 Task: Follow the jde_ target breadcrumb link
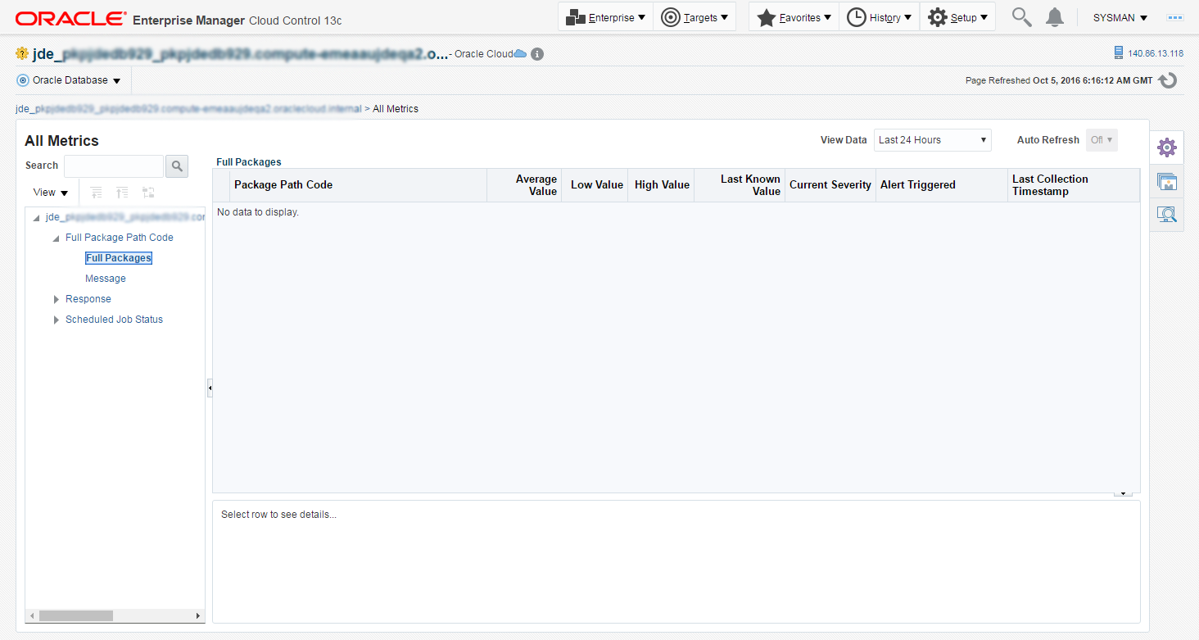(x=188, y=109)
